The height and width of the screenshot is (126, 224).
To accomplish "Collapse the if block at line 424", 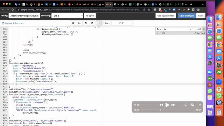I will tap(8, 103).
